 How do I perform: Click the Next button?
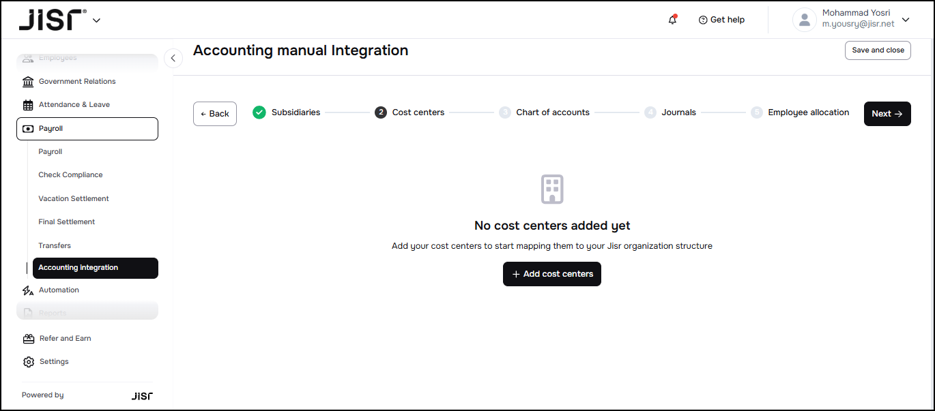click(887, 114)
